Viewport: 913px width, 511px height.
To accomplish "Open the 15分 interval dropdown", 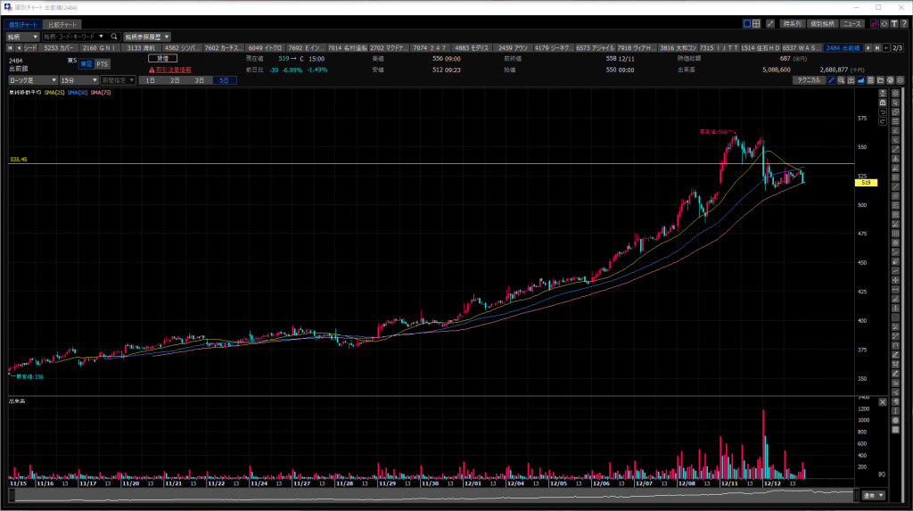I will click(x=78, y=80).
